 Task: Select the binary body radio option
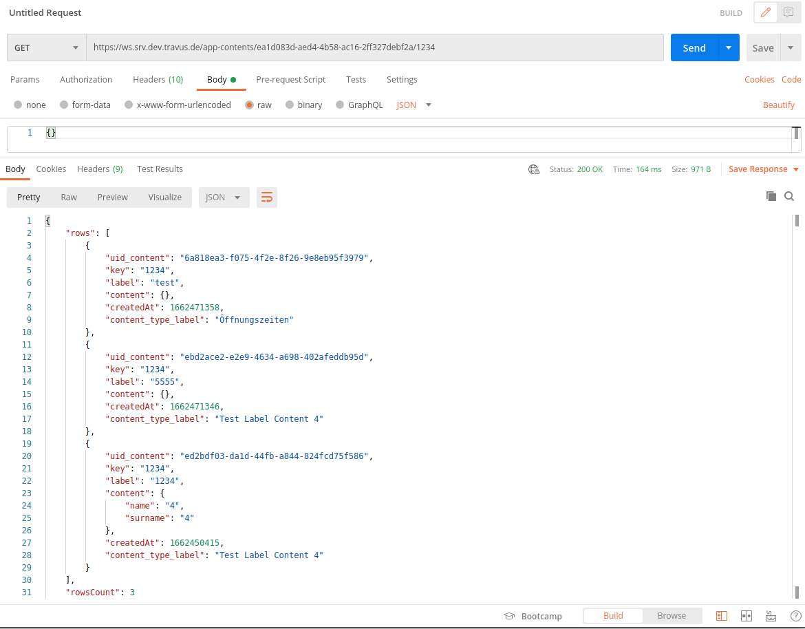(x=290, y=105)
